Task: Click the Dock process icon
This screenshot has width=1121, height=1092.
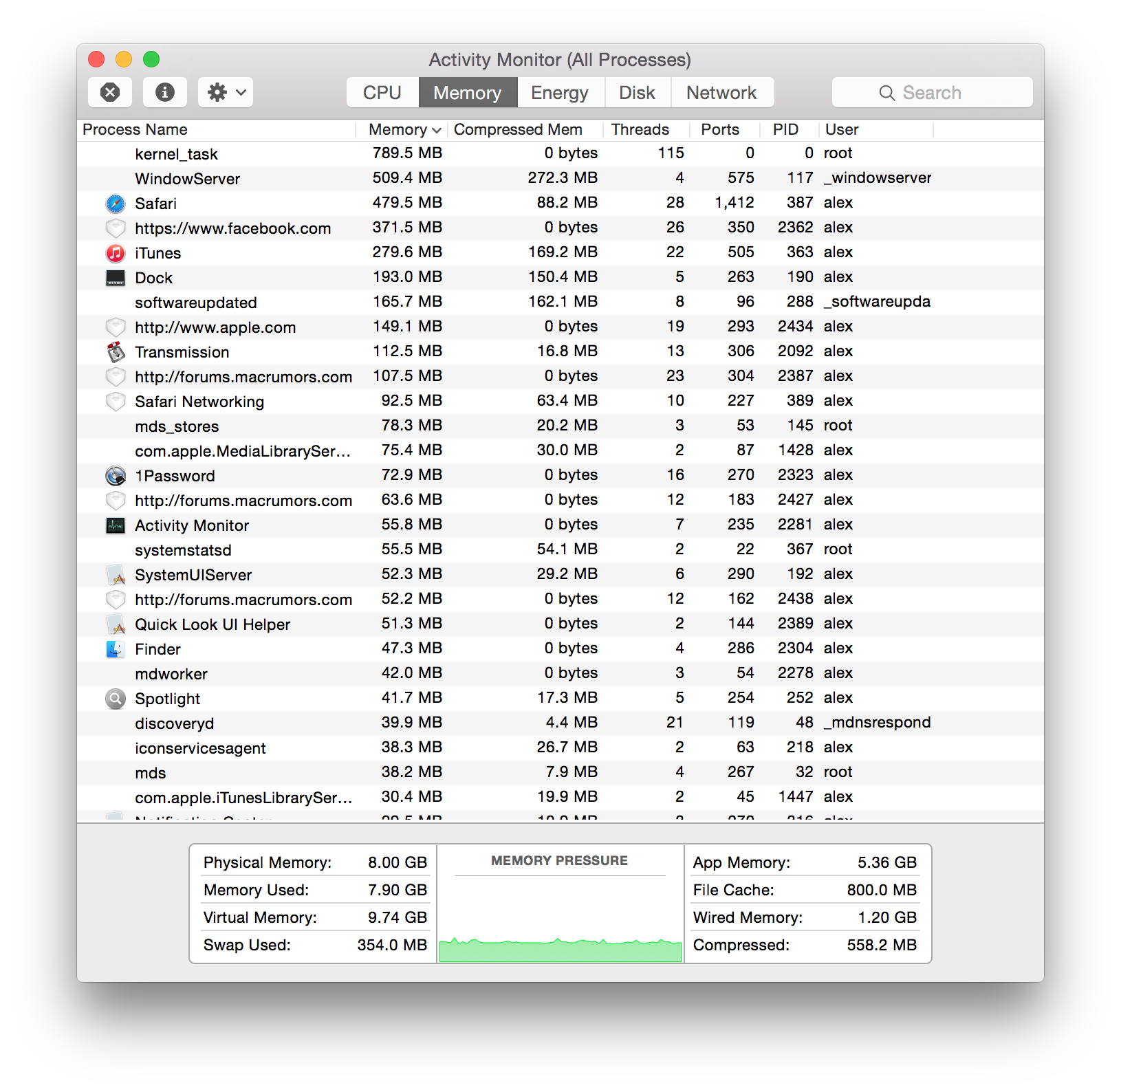Action: coord(116,278)
